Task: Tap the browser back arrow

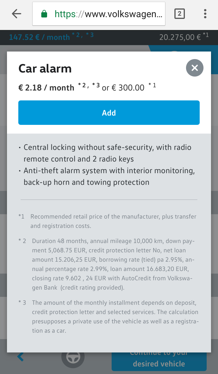Action: (17, 14)
